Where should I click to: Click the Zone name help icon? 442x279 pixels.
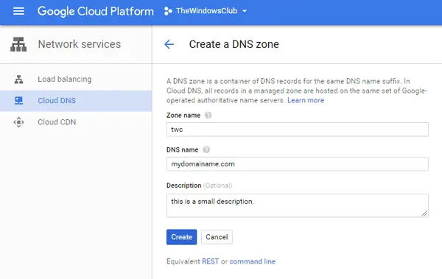208,116
